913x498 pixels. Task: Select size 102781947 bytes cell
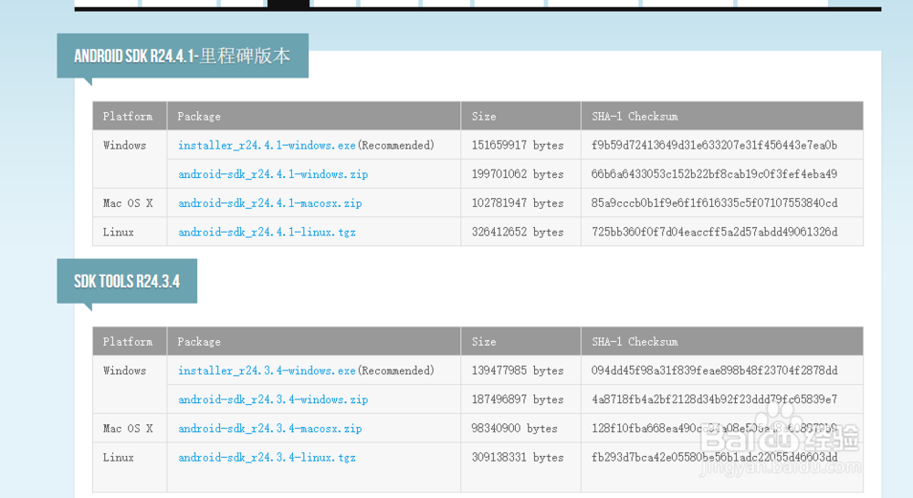520,203
